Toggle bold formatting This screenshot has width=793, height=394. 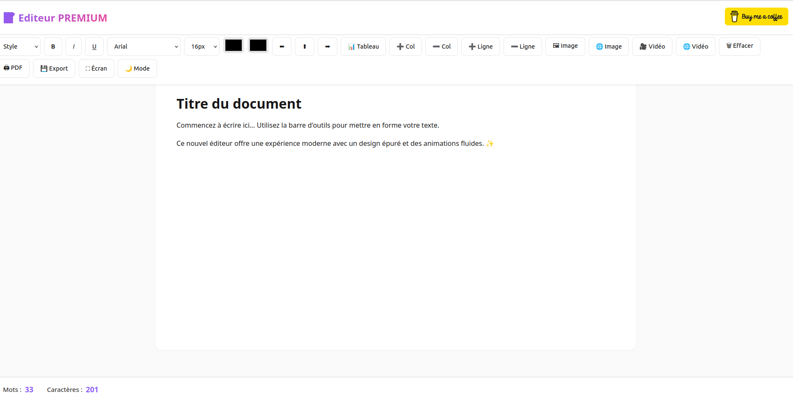click(x=53, y=47)
